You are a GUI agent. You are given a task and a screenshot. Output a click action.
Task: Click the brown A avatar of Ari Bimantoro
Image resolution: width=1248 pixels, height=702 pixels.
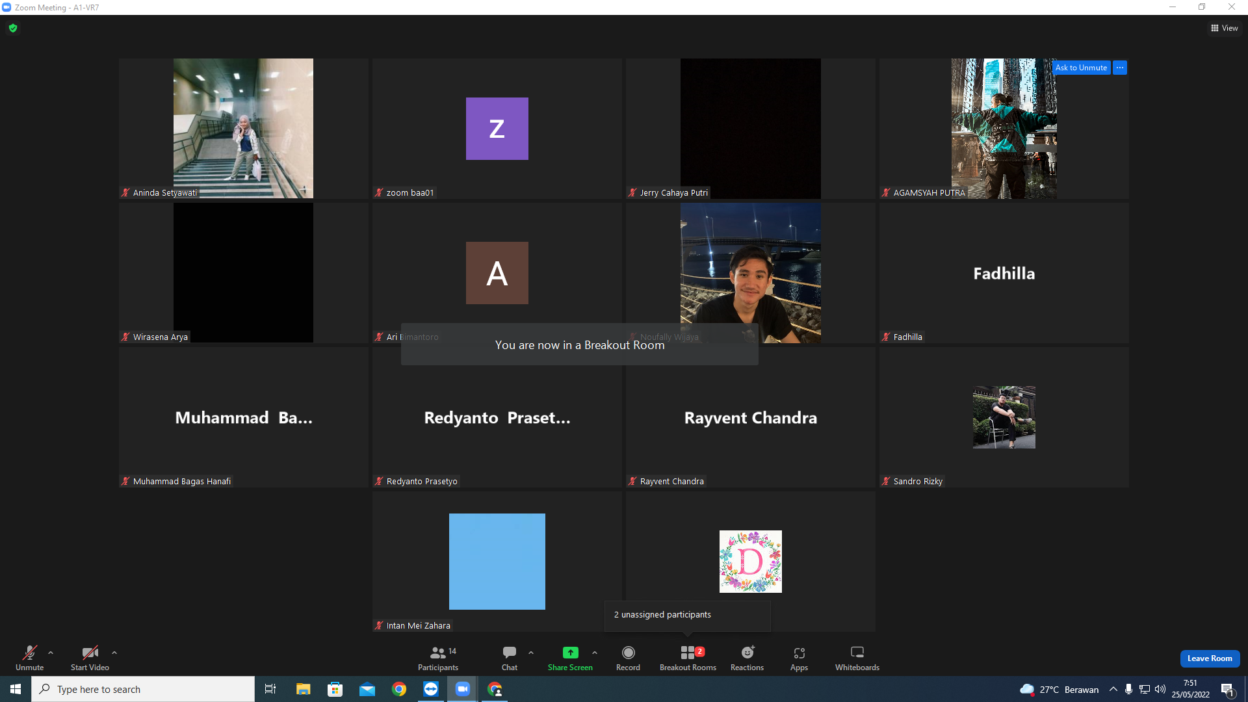pos(497,273)
